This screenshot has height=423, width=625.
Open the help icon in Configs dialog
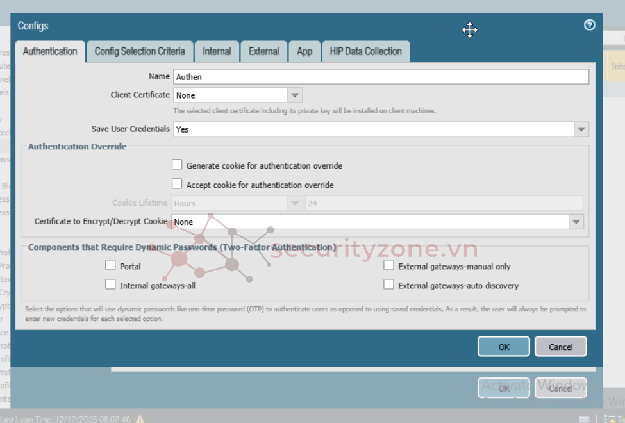tap(589, 25)
